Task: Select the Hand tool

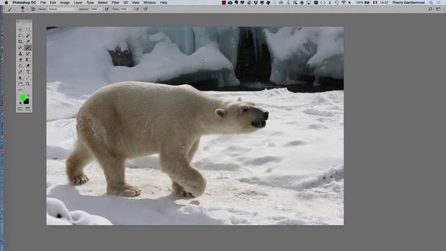Action: tap(20, 84)
